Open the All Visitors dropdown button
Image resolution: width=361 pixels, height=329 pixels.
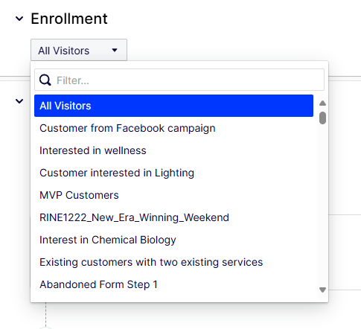pyautogui.click(x=79, y=50)
